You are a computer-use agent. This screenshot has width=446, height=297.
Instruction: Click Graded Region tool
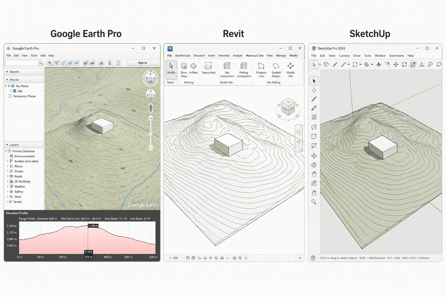click(x=276, y=70)
